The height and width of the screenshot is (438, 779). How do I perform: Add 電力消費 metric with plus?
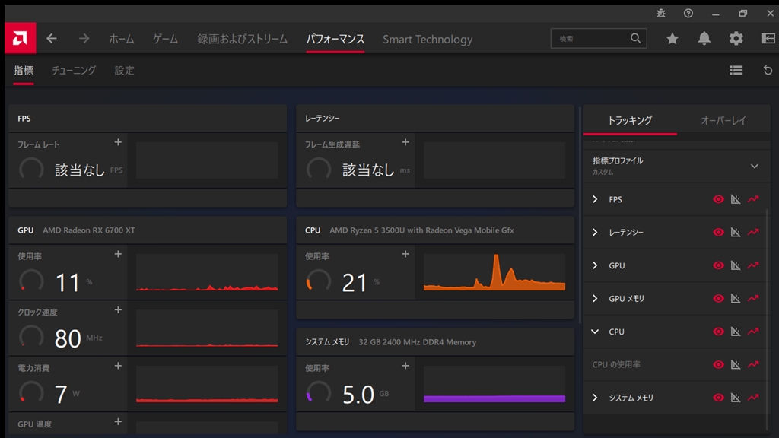click(x=118, y=366)
